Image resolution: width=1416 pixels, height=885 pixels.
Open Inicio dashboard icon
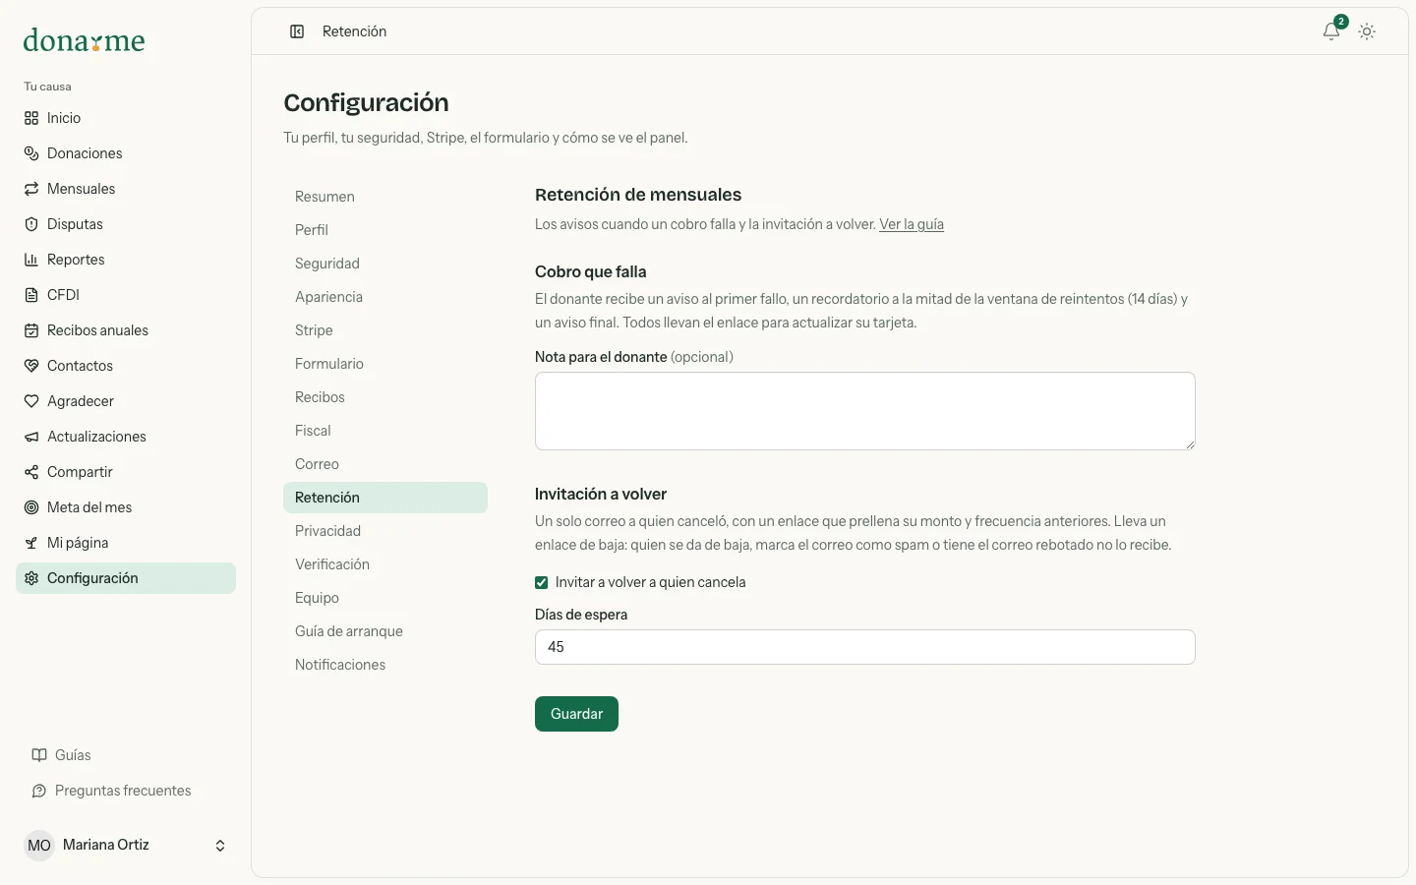[x=31, y=118]
